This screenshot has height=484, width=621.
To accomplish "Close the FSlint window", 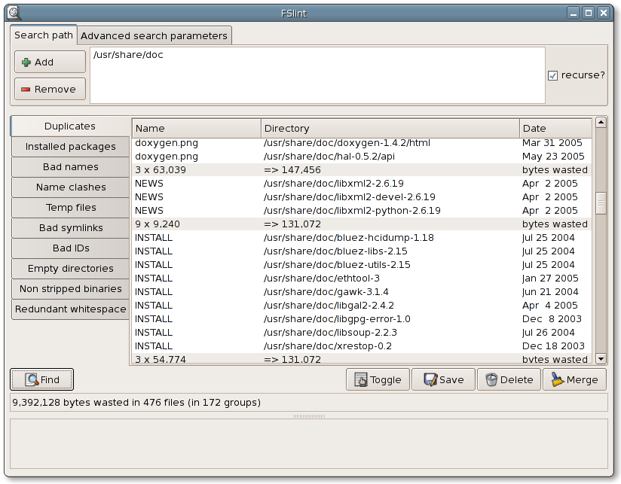I will [604, 13].
